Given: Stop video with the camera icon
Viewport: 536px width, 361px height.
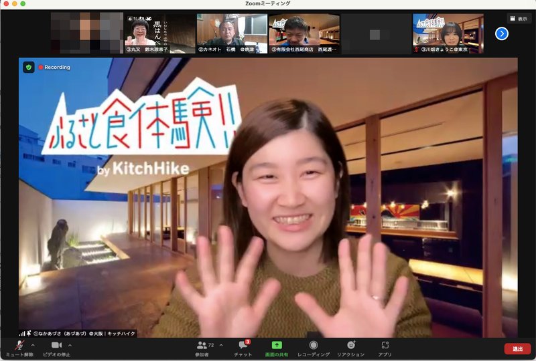Looking at the screenshot, I should pyautogui.click(x=56, y=348).
